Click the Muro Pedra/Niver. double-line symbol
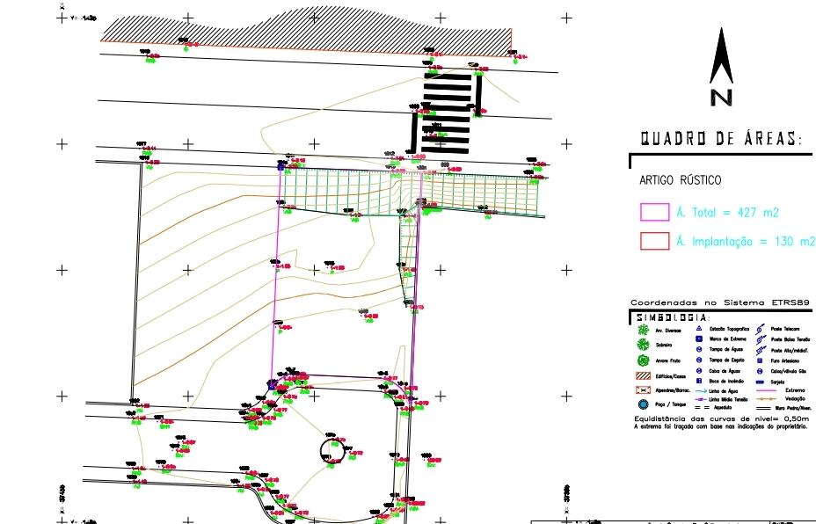The width and height of the screenshot is (816, 524). 763,408
